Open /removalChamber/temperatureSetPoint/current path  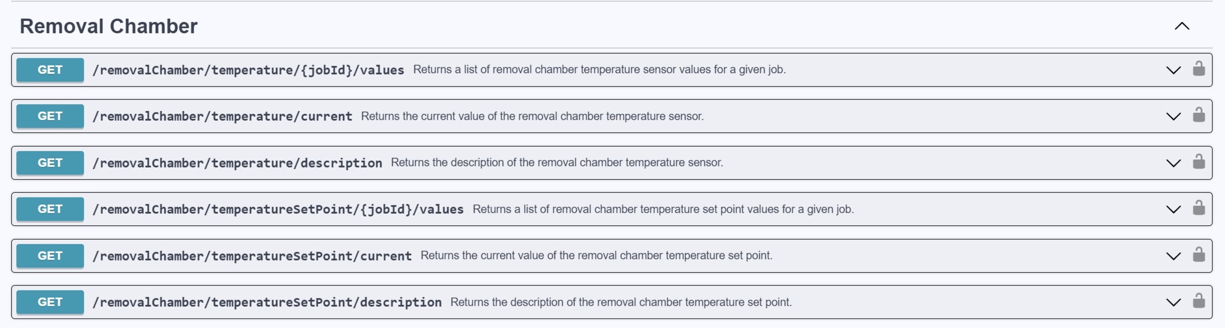pos(251,256)
